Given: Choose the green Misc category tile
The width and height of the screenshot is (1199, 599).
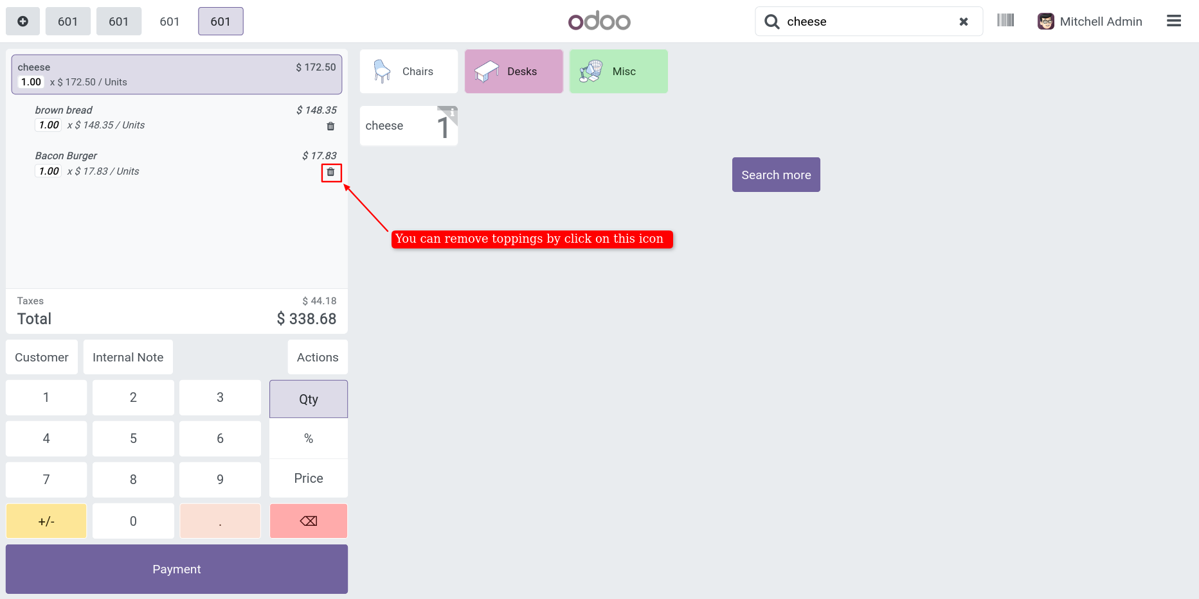Looking at the screenshot, I should click(618, 71).
